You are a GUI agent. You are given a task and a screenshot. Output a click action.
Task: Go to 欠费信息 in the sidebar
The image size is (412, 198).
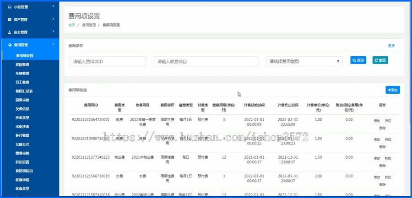[x=22, y=109]
